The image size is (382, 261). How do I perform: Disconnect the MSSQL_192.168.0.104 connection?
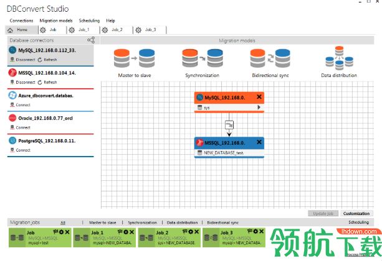[22, 83]
